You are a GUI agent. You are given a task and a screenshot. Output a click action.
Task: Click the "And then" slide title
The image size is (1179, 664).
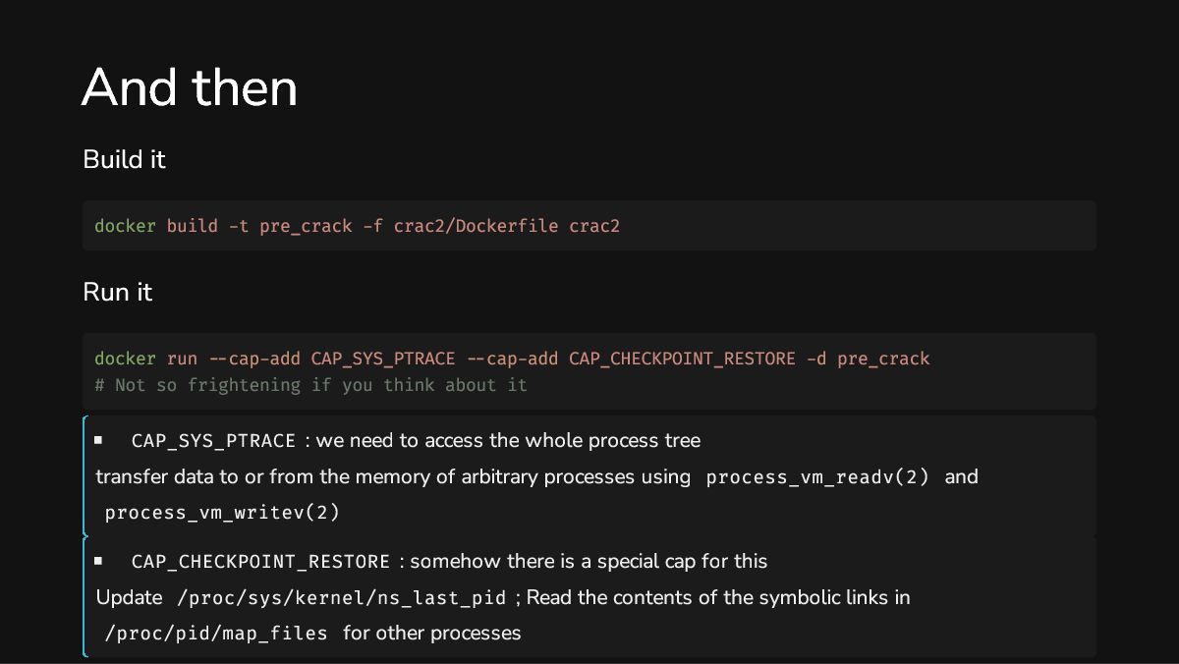click(190, 88)
